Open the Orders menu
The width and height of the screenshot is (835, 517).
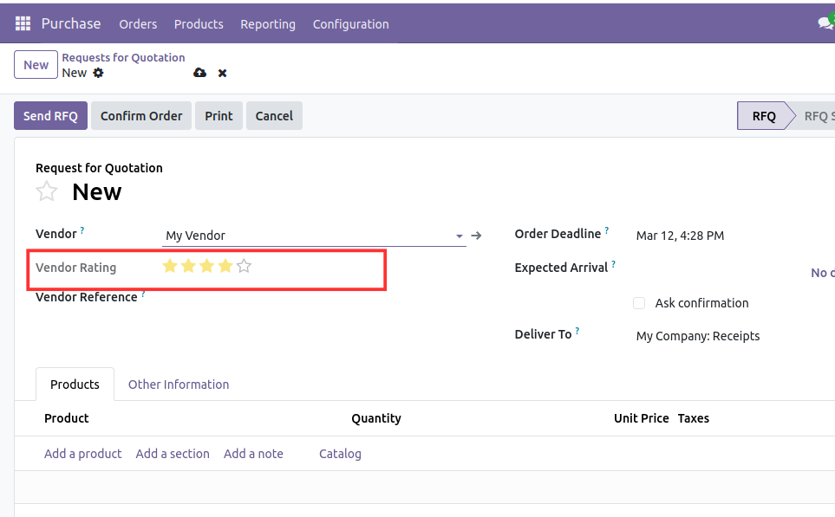[x=138, y=24]
